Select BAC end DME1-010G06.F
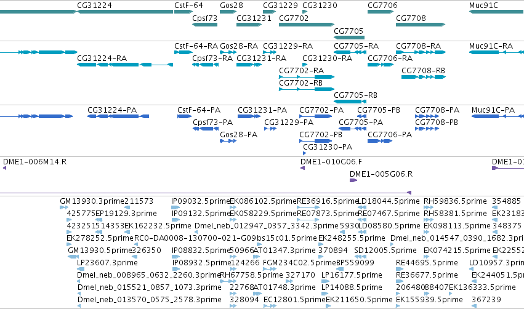 (331, 162)
